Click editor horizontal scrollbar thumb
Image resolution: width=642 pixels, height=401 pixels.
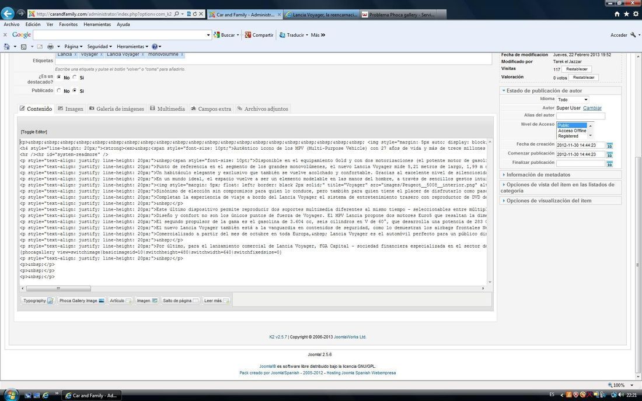pos(58,288)
